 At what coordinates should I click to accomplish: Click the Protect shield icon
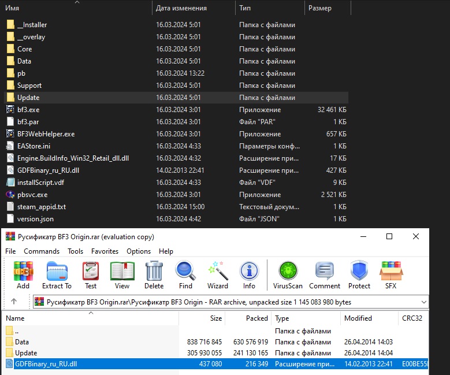tap(359, 271)
